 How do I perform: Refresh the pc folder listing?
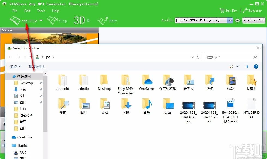198,57
